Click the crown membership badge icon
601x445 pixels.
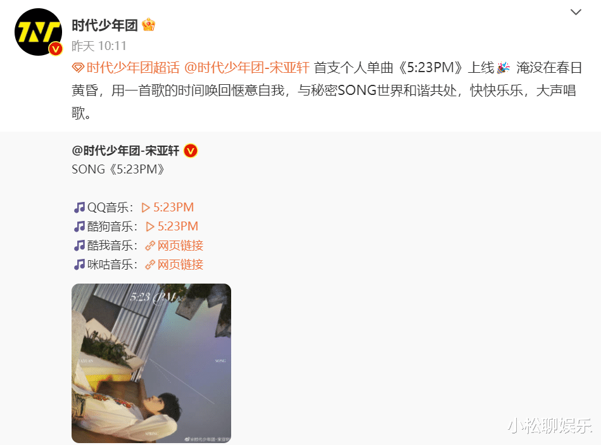click(x=148, y=25)
